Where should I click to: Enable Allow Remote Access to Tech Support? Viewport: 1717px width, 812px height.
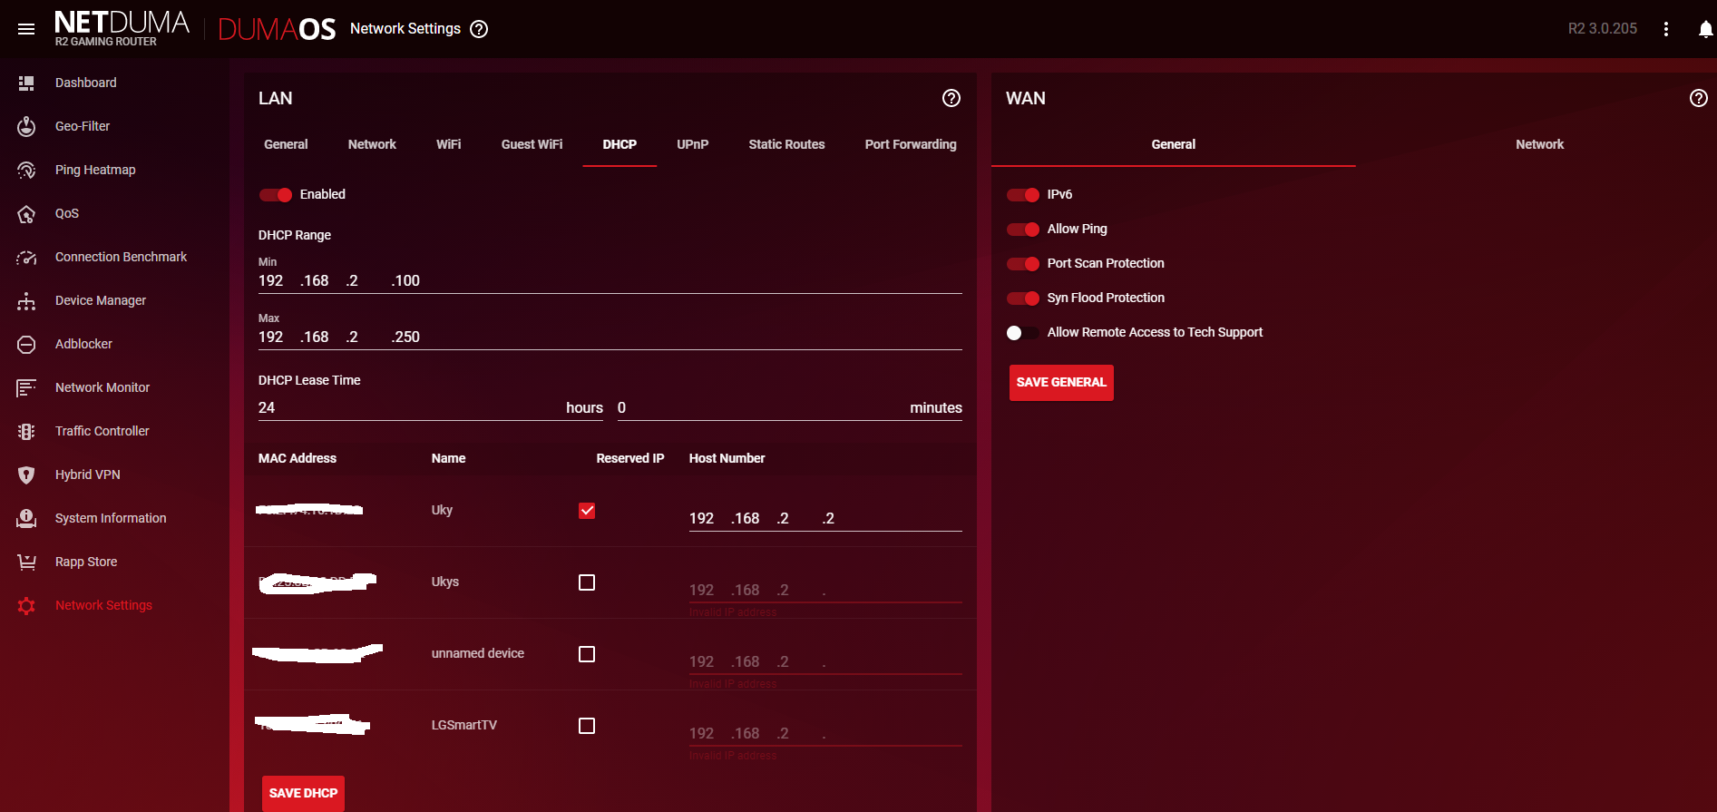coord(1023,333)
